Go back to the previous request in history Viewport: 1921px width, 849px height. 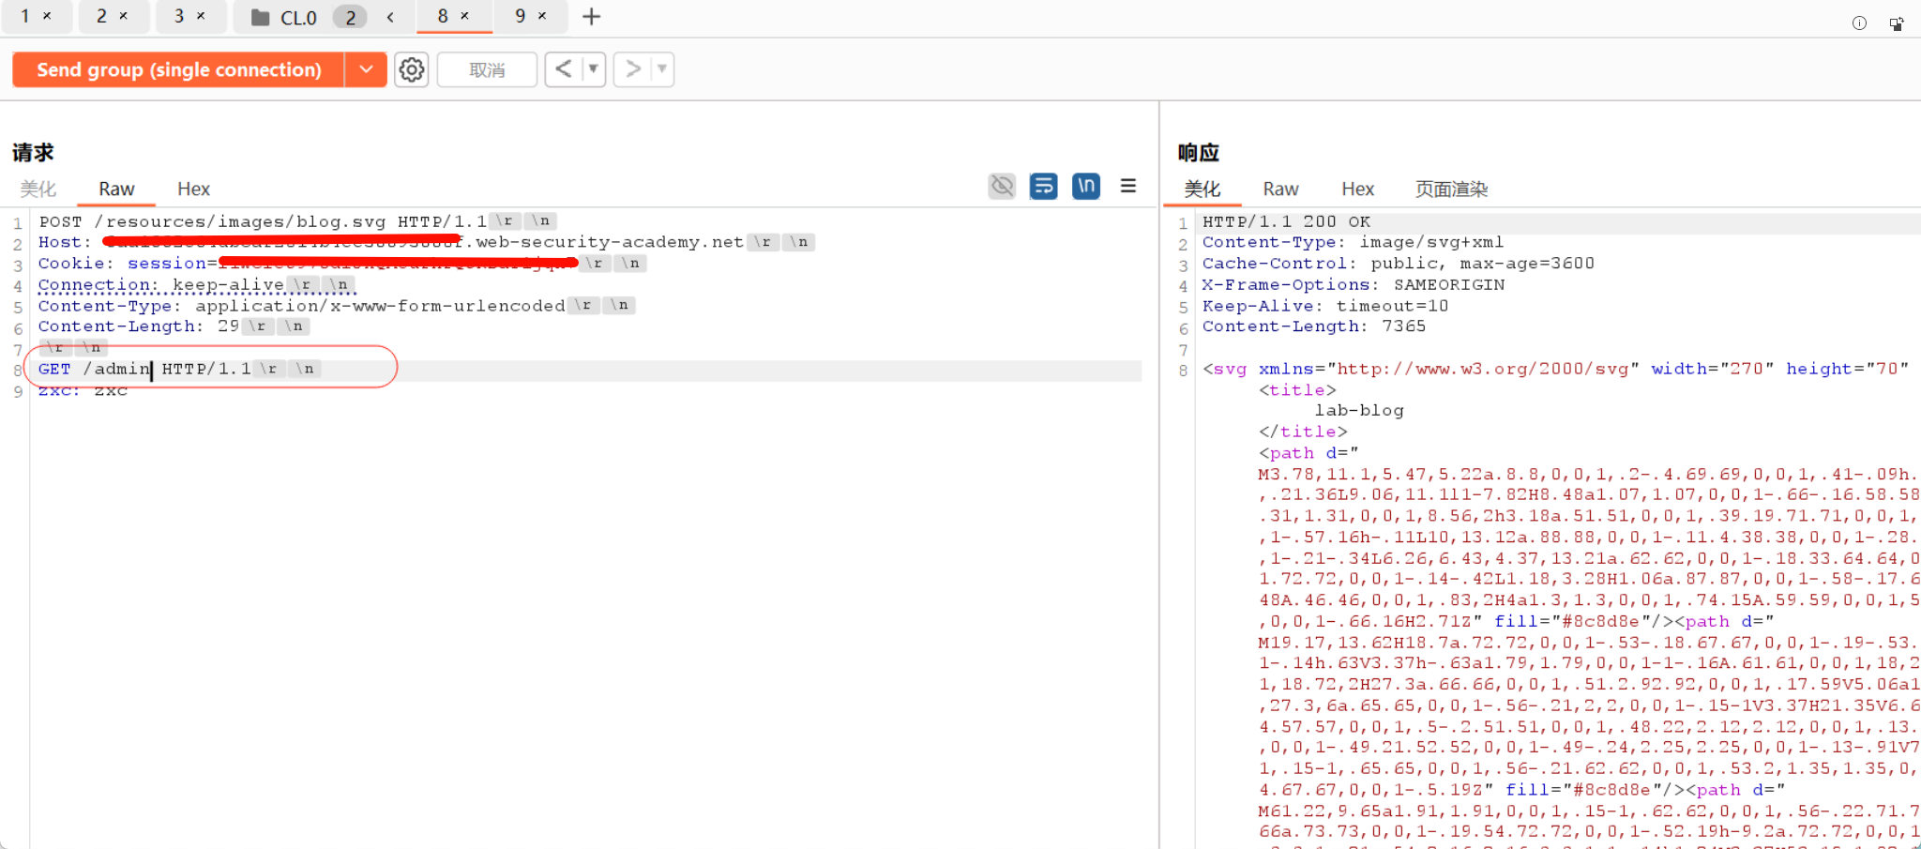(564, 69)
